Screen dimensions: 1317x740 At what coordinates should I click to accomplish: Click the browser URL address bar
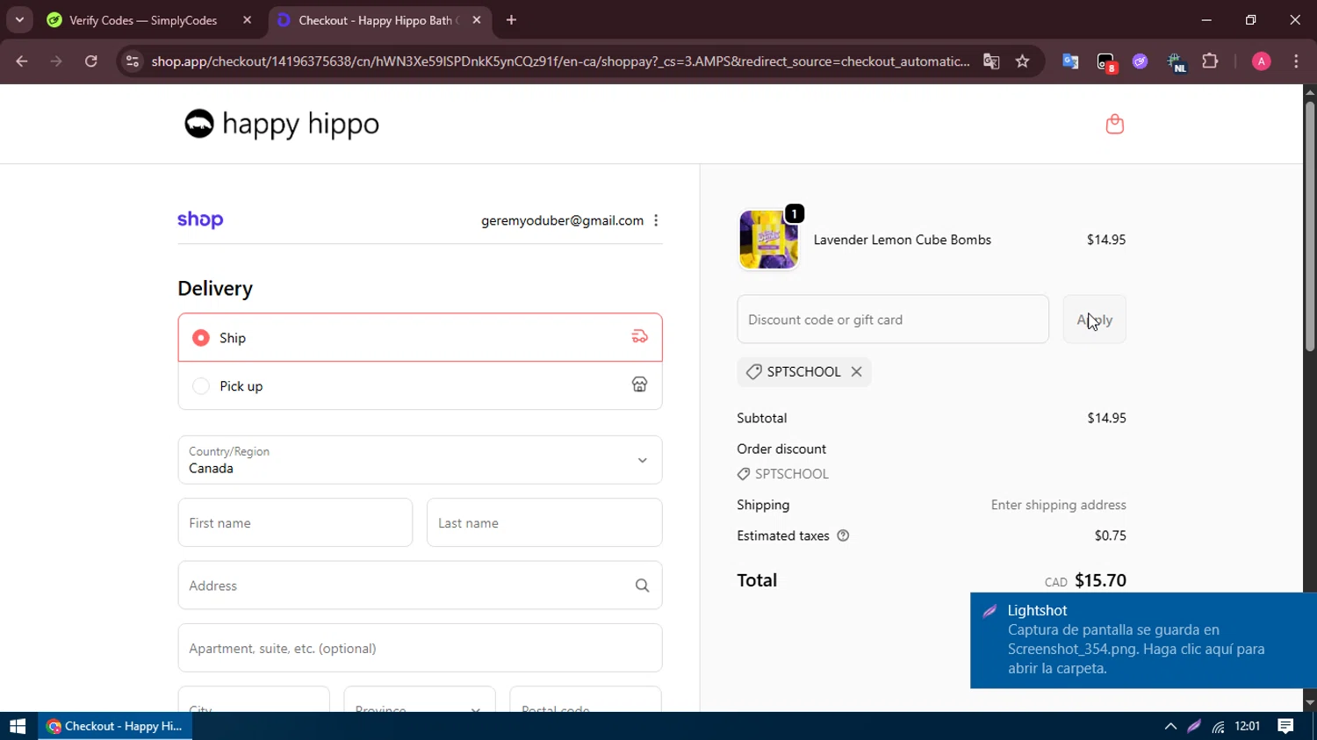(x=560, y=61)
